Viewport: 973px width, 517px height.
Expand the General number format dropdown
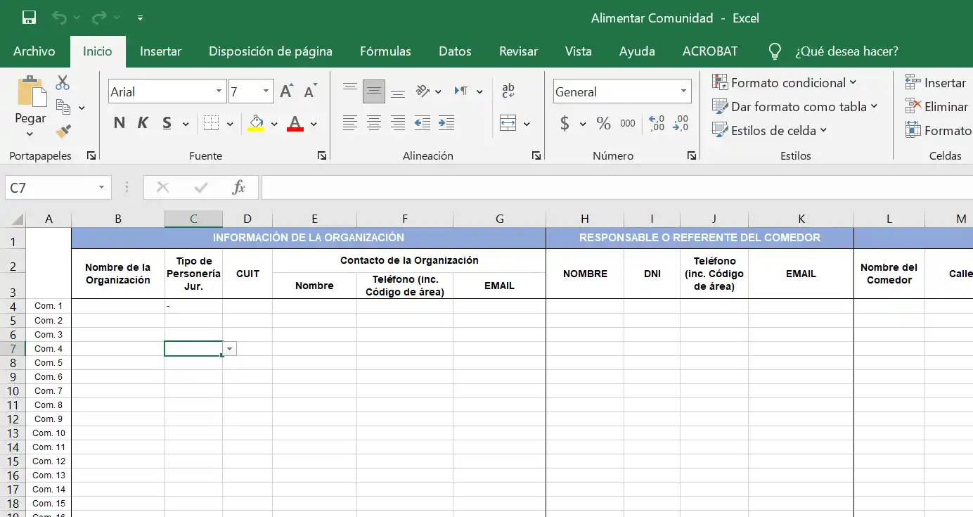coord(683,91)
